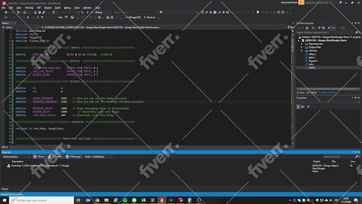Click the green Continue debug icon
Image resolution: width=362 pixels, height=204 pixels.
tap(28, 18)
